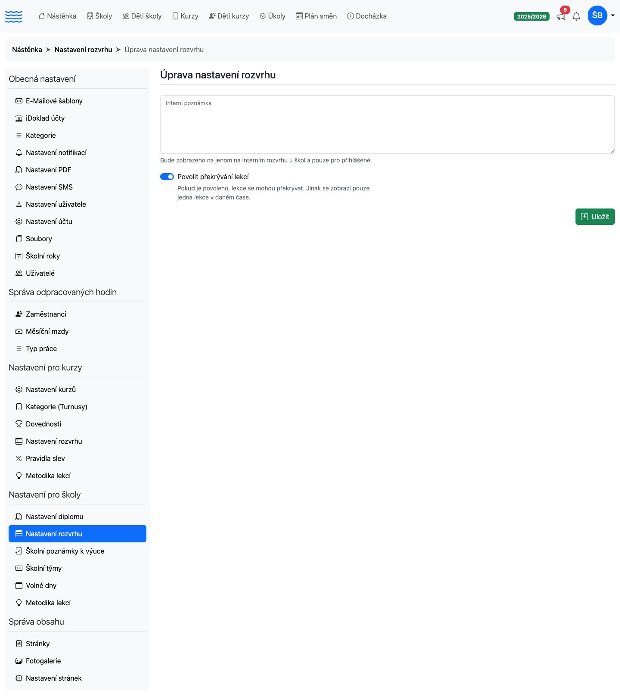Toggle the Povolit překrývání lekcí switch
This screenshot has height=697, width=620.
pos(167,177)
